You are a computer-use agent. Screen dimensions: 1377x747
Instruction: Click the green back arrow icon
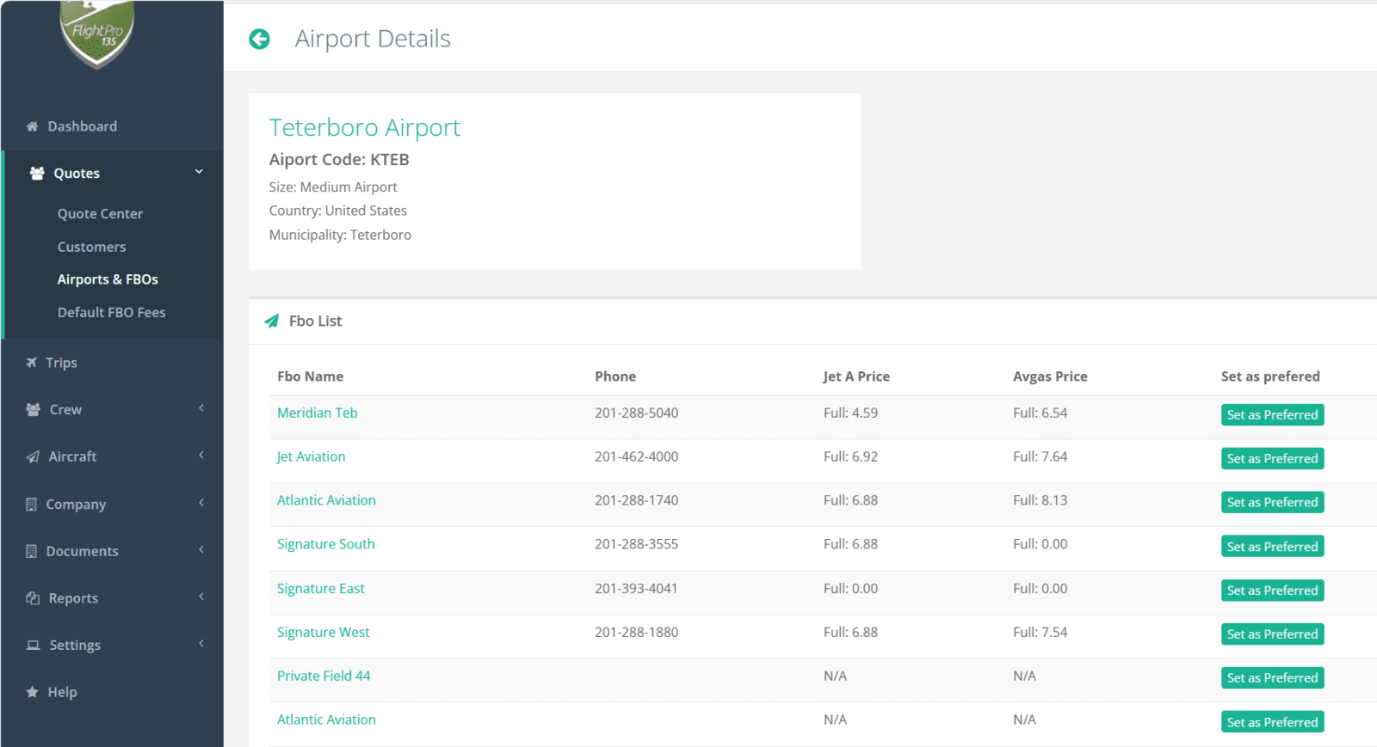259,39
